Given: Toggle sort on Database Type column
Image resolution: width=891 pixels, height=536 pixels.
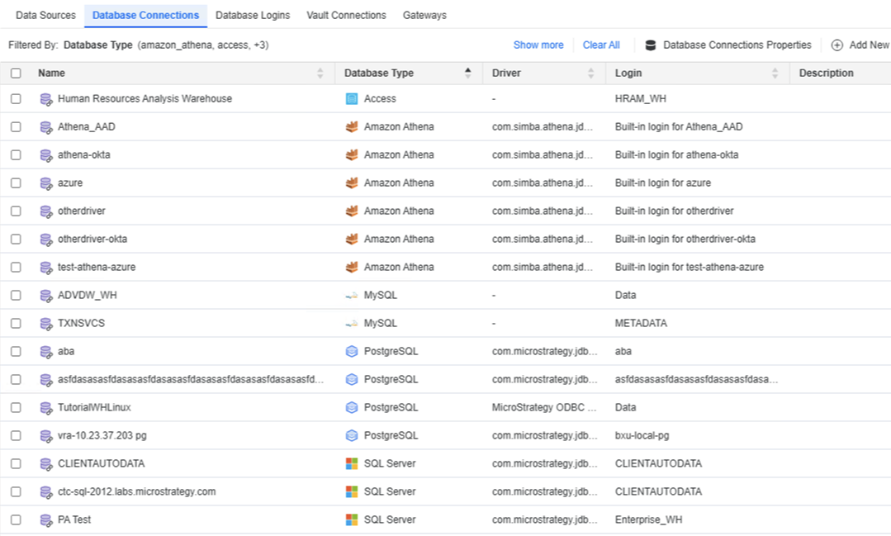Looking at the screenshot, I should [x=468, y=74].
